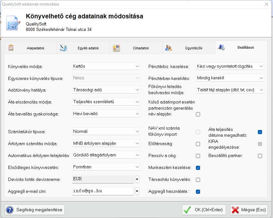Click the red X Mégse icon
Image resolution: width=273 pixels, height=218 pixels.
[x=235, y=210]
